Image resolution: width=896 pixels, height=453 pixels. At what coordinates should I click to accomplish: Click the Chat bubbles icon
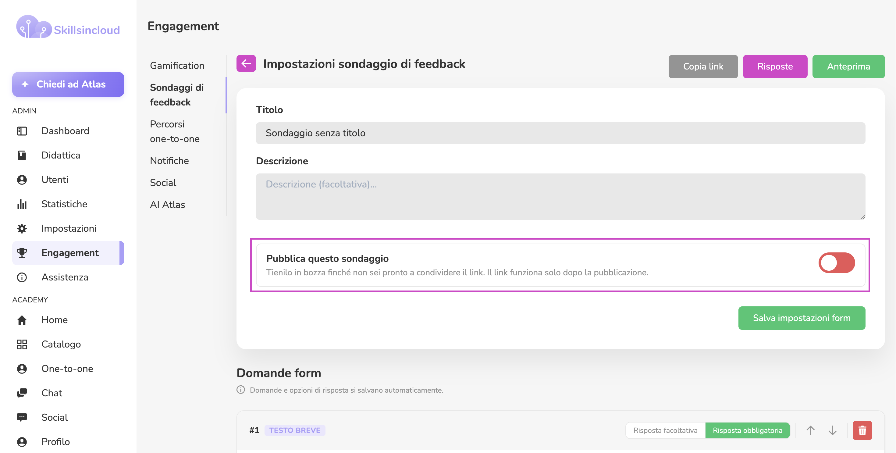(x=22, y=393)
